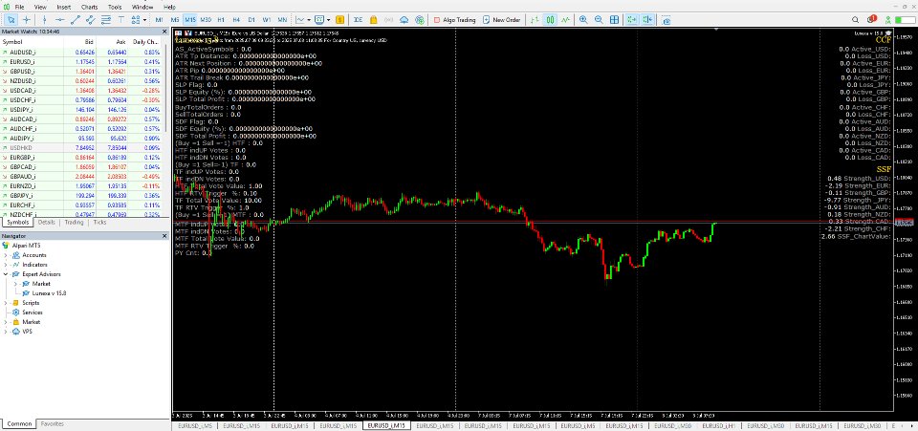The image size is (918, 431).
Task: Click the gold dollar trading icon
Action: 339,19
